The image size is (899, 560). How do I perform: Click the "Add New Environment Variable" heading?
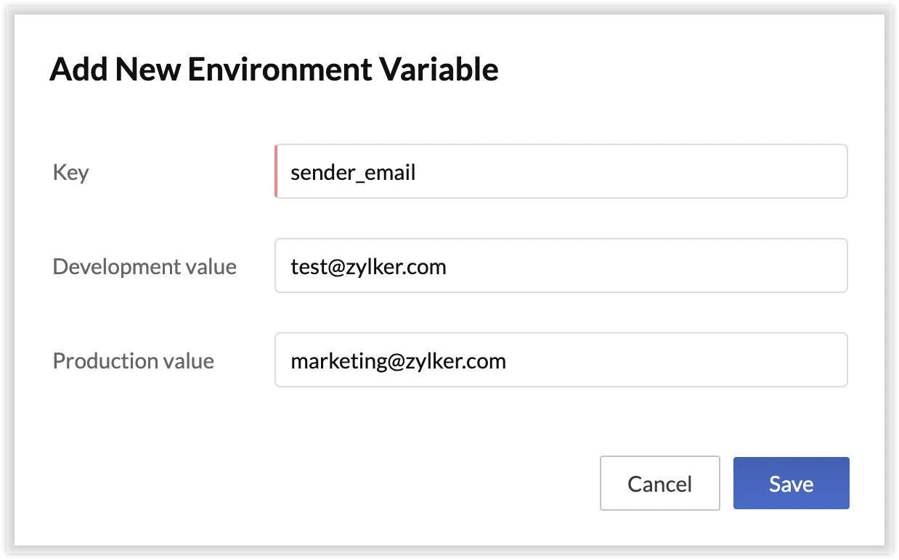click(274, 70)
